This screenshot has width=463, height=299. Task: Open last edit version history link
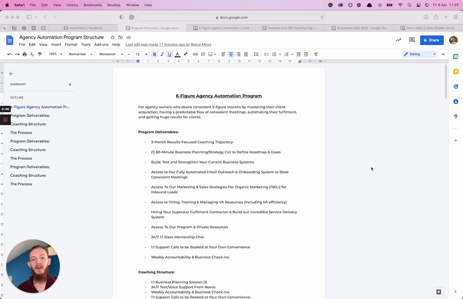[168, 44]
